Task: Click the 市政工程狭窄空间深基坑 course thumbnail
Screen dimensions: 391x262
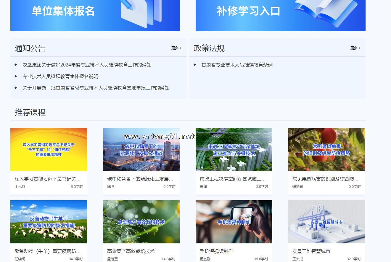Action: click(x=234, y=149)
